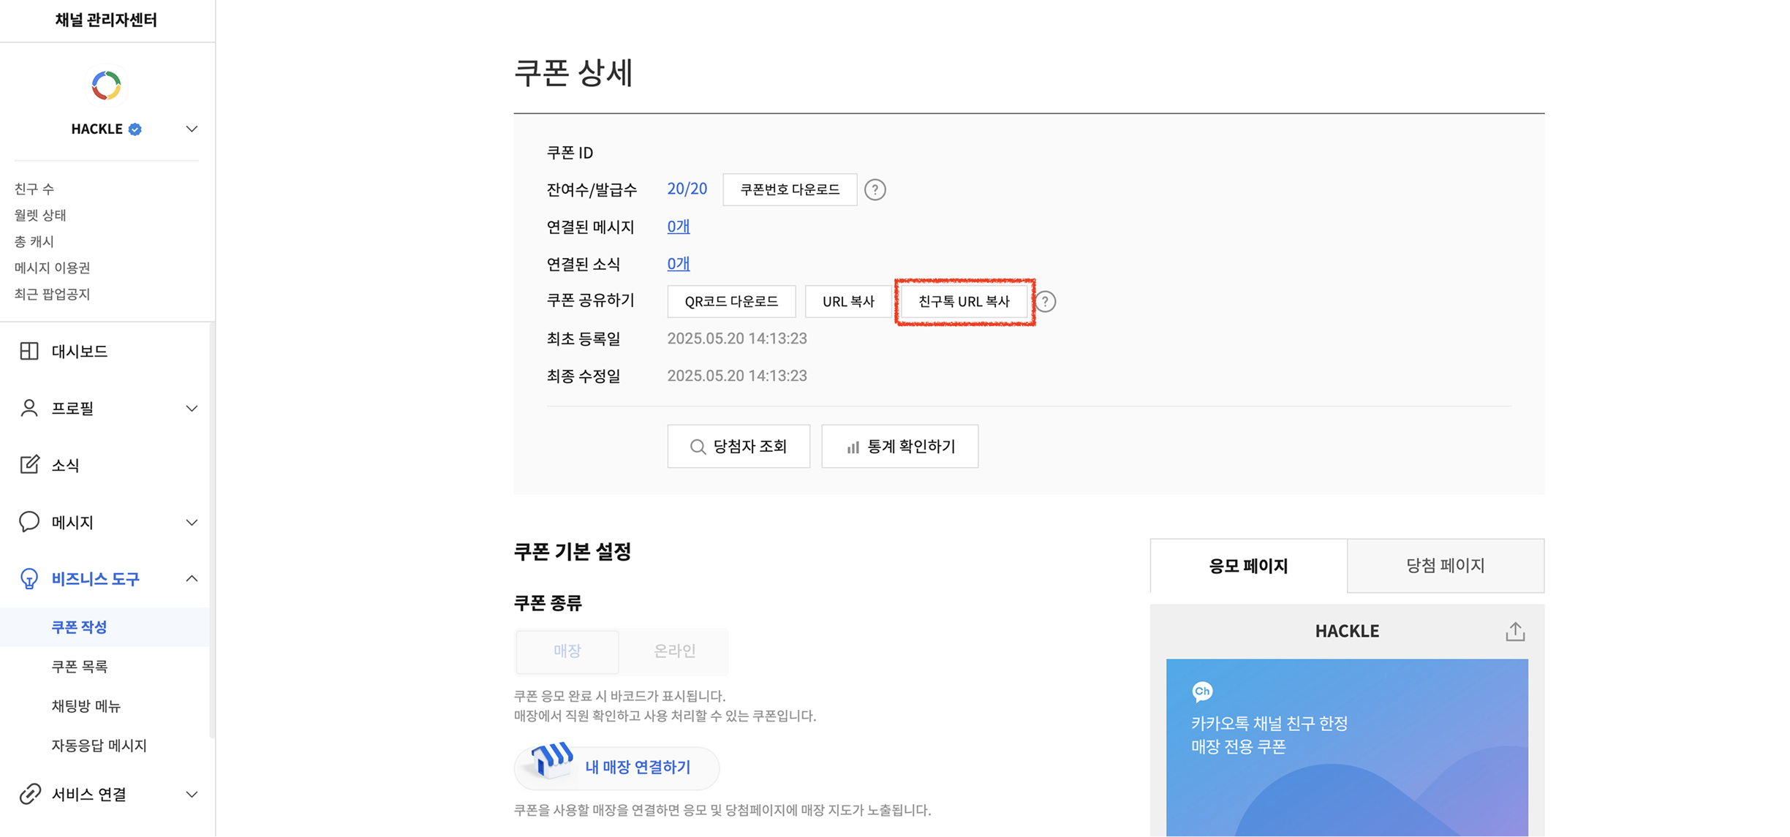The image size is (1790, 837).
Task: Click the help icon beside 친구톡 URL 복사
Action: [x=1046, y=301]
